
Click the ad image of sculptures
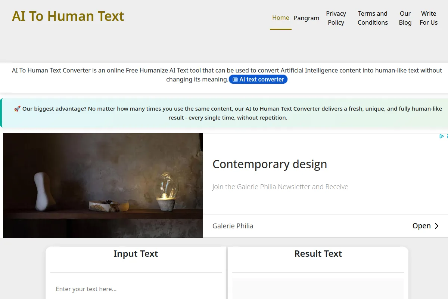click(103, 185)
